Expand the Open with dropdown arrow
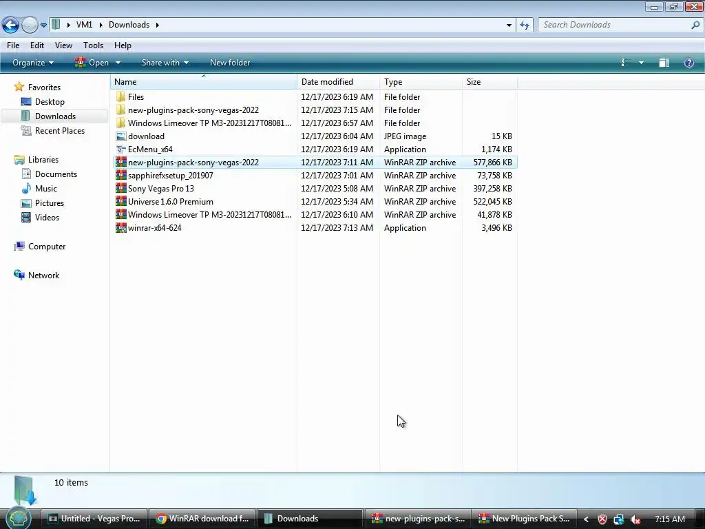This screenshot has width=705, height=529. tap(118, 63)
